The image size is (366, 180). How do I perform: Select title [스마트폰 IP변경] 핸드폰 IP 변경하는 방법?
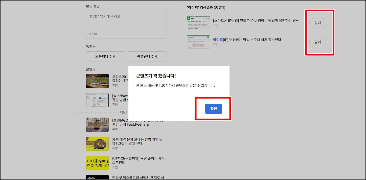click(x=256, y=20)
